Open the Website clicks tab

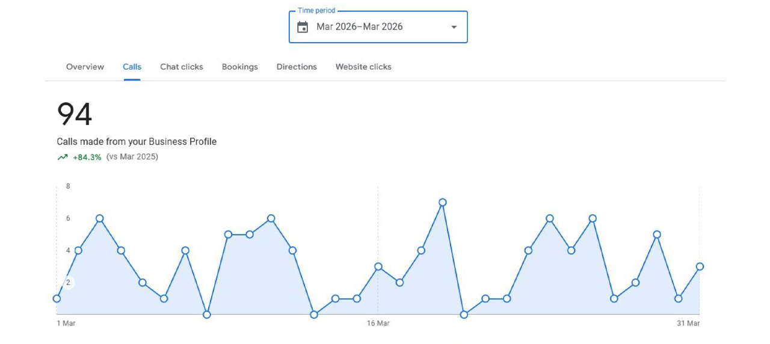[363, 67]
